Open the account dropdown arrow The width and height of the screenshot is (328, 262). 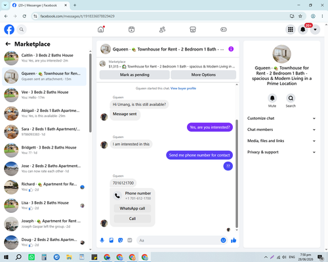tap(315, 29)
